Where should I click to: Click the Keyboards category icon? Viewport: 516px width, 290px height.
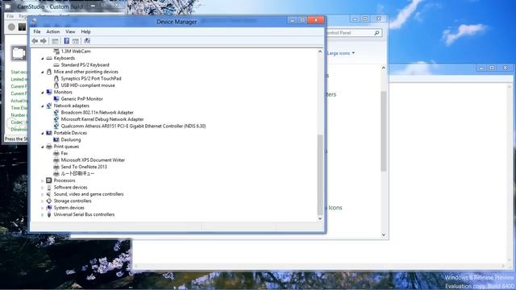click(49, 58)
